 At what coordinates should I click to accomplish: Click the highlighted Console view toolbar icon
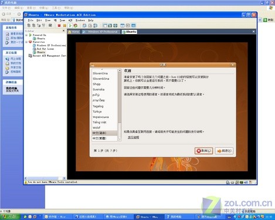coord(133,25)
